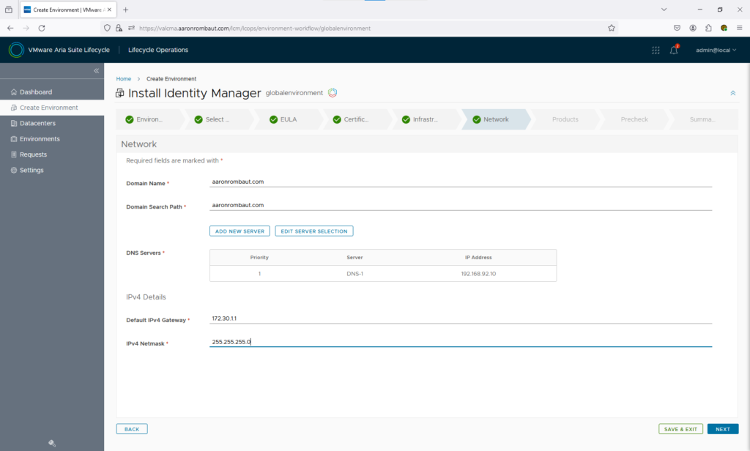Open the notifications bell icon

pyautogui.click(x=674, y=50)
